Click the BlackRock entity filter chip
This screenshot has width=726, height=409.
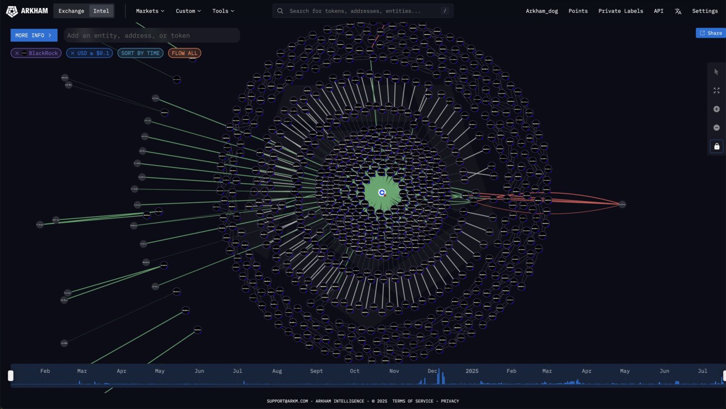tap(36, 53)
